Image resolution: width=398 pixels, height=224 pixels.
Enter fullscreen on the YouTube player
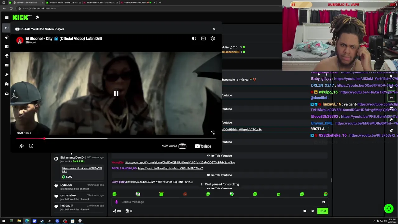213,133
